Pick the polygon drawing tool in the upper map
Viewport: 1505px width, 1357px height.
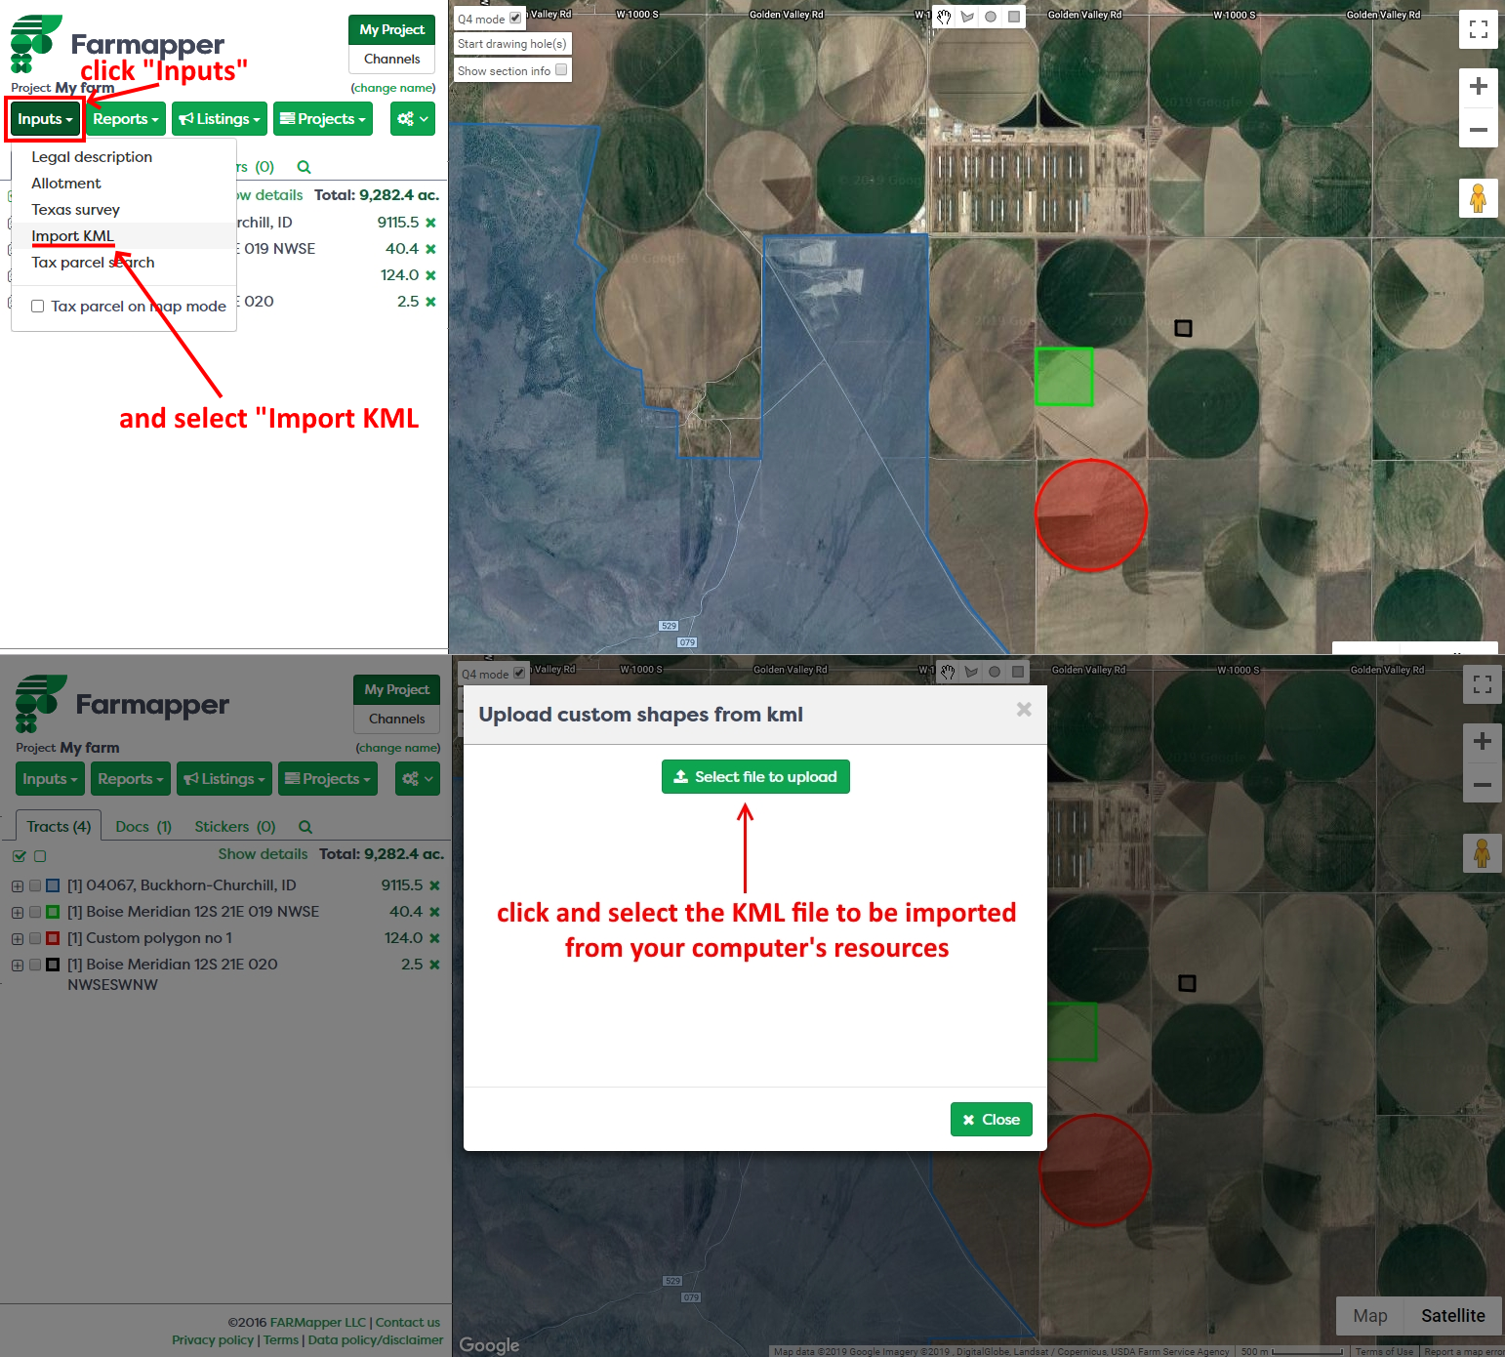click(x=967, y=17)
